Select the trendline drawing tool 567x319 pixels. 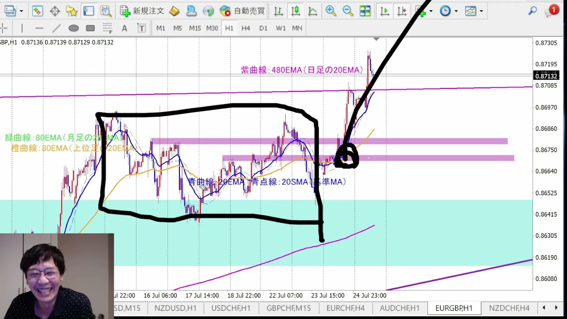[x=56, y=28]
